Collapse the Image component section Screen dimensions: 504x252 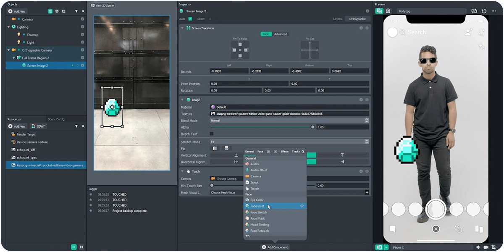(182, 100)
